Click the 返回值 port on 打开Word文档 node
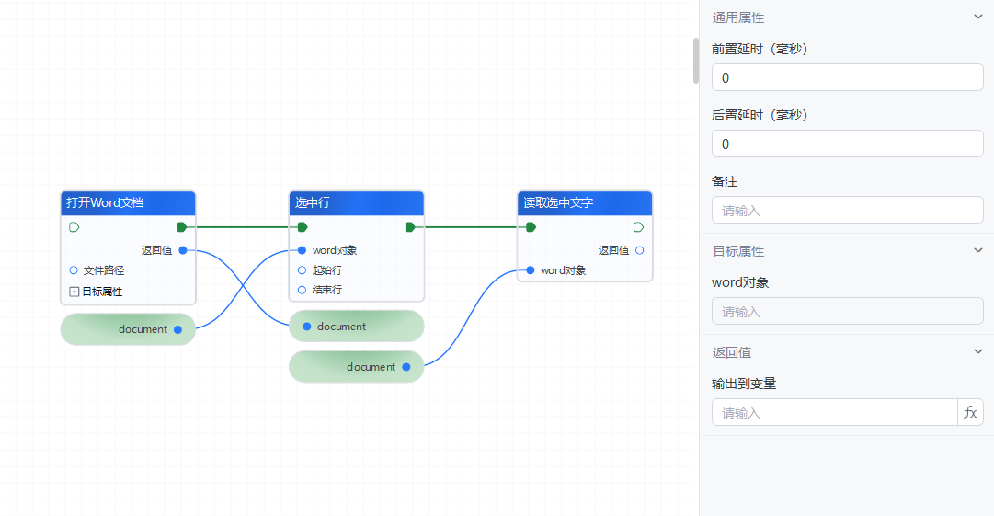 pos(183,250)
